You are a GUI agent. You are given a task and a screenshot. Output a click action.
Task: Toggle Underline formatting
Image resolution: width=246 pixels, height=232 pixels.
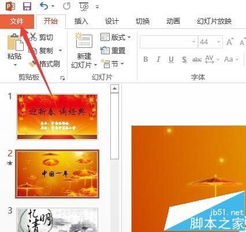171,59
